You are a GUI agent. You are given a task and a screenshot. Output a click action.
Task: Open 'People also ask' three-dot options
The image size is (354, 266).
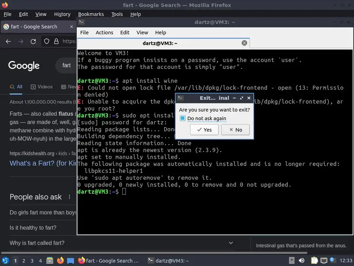pyautogui.click(x=69, y=197)
